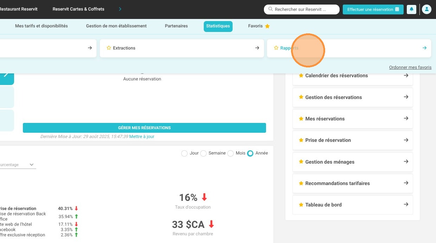
Task: Click the star next to Mes réservations
Action: point(301,119)
